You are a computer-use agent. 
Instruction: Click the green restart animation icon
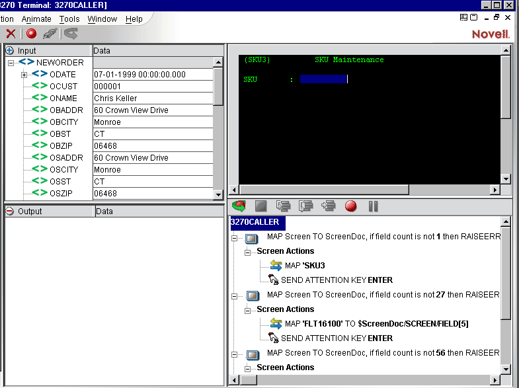(x=239, y=206)
